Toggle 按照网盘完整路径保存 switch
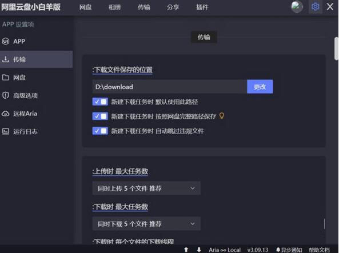The width and height of the screenshot is (339, 253). click(x=100, y=116)
